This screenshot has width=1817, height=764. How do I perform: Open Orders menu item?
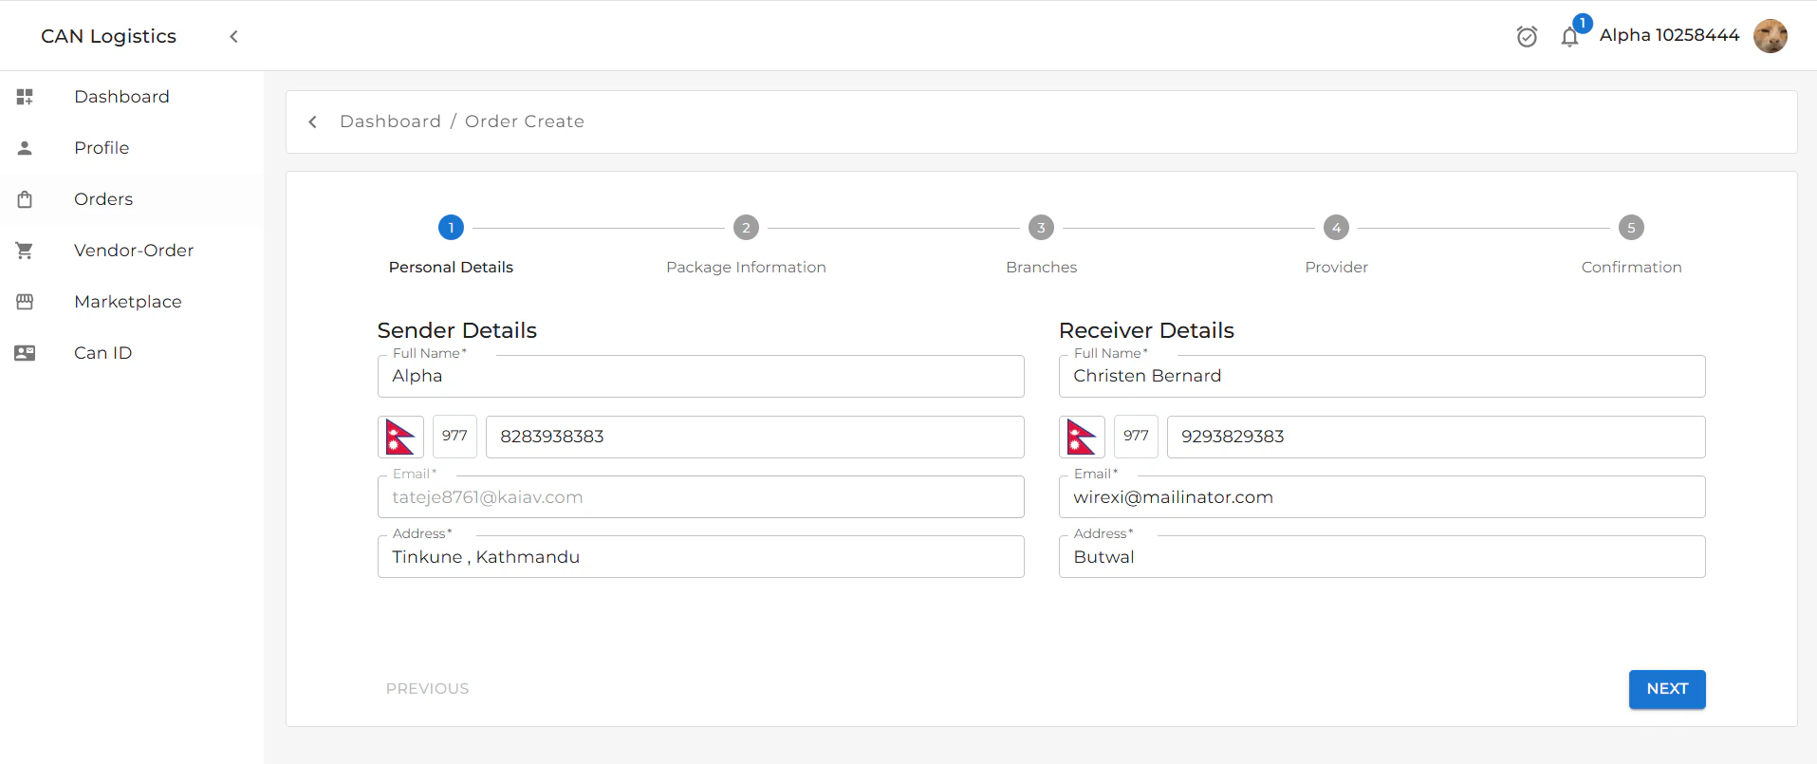(132, 199)
